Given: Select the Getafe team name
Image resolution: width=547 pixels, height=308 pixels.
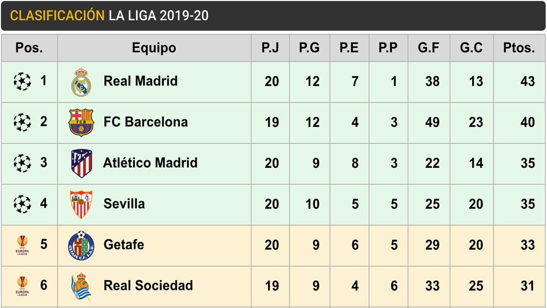Looking at the screenshot, I should [x=124, y=245].
